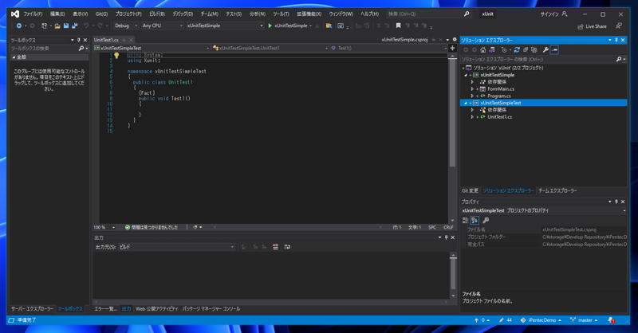638x333 pixels.
Task: Click the Output panel vertical scrollbar
Action: point(453,276)
